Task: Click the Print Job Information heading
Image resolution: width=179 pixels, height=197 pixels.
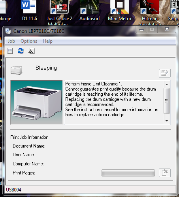Action: (x=29, y=137)
